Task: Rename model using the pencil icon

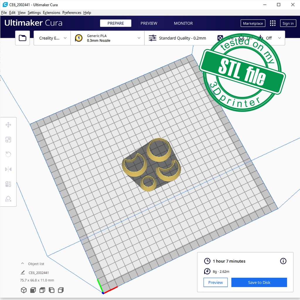Action: (x=23, y=272)
